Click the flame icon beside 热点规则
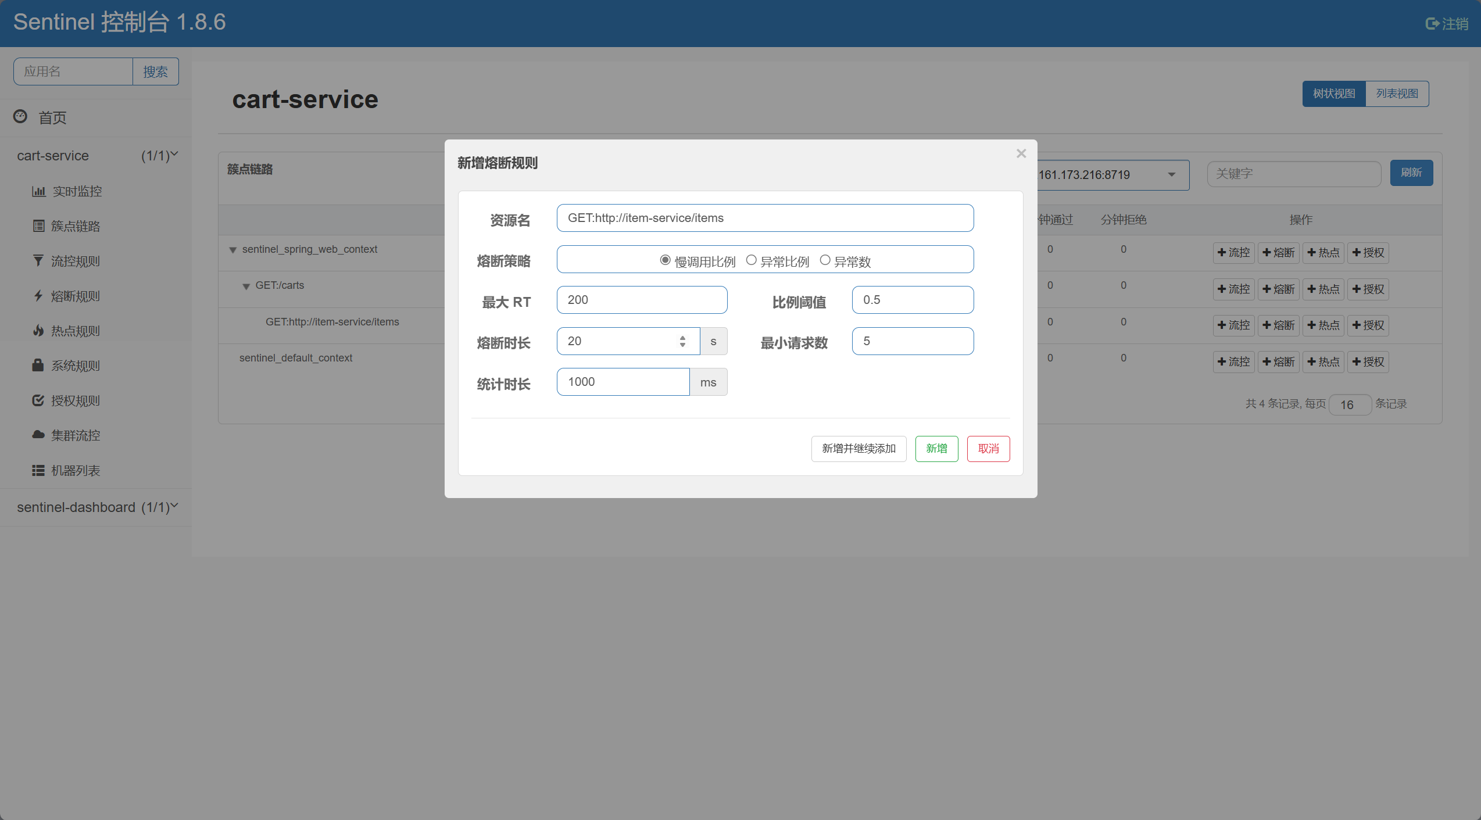 click(x=38, y=331)
